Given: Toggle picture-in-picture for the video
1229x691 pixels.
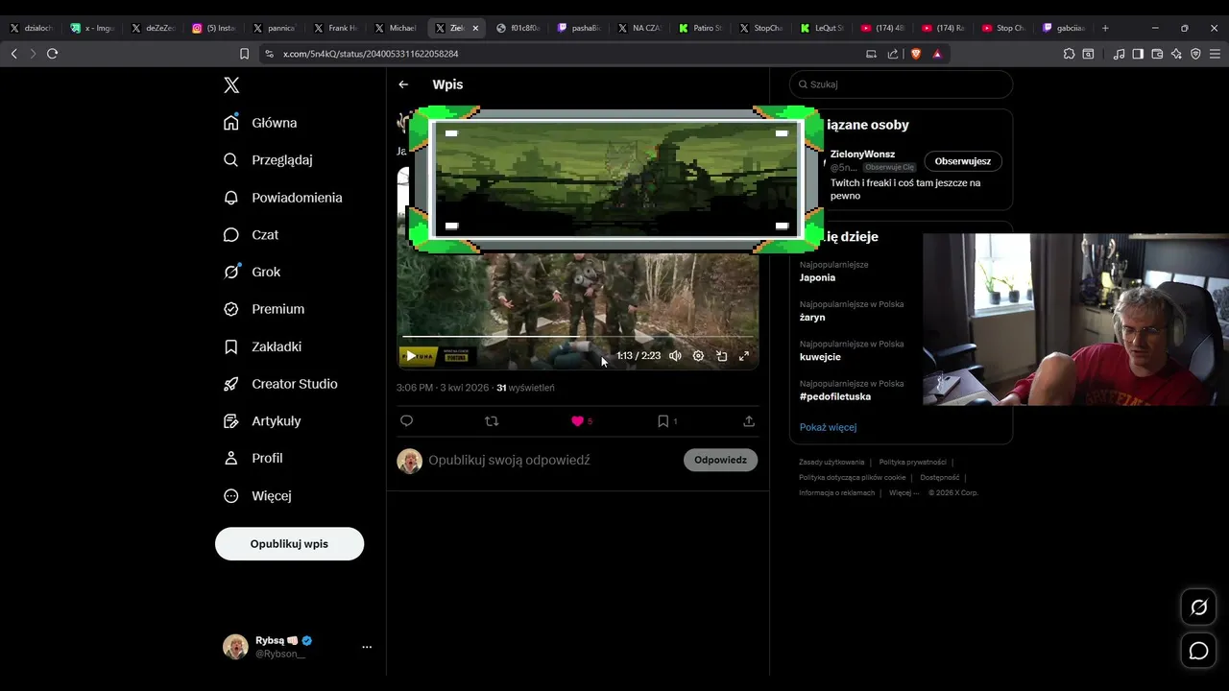Looking at the screenshot, I should pos(721,356).
